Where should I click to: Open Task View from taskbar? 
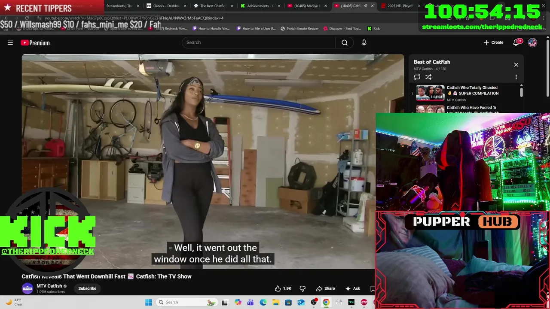pyautogui.click(x=225, y=302)
